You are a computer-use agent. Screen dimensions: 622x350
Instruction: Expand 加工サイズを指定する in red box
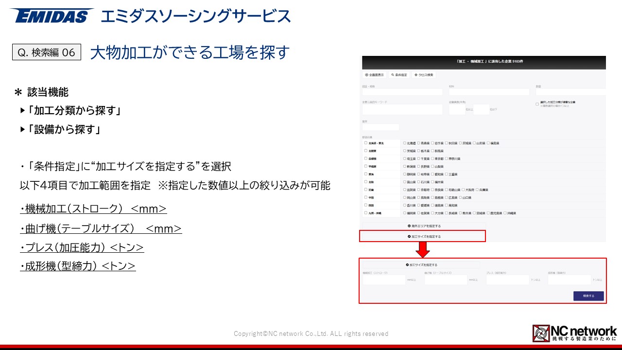[x=422, y=236]
